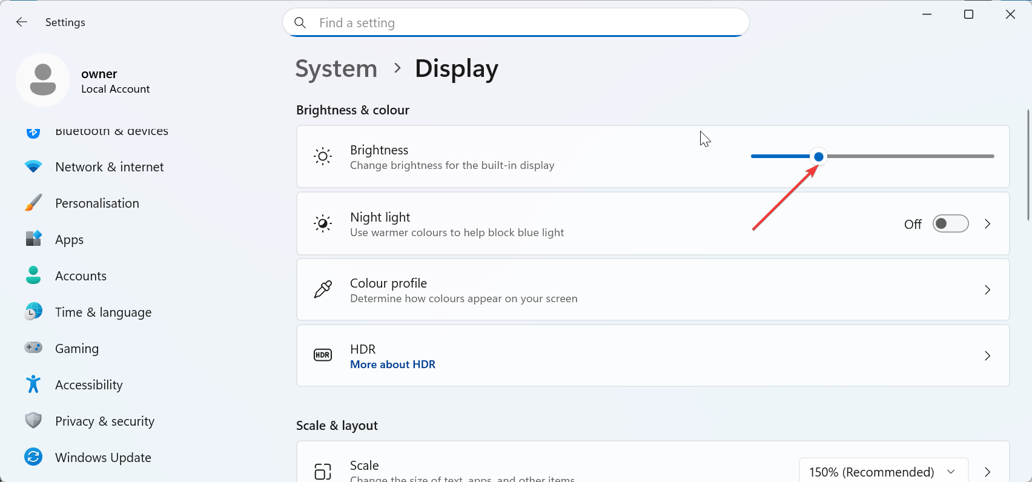Turn on the Night light toggle
Screen dimensions: 1032x482
click(x=950, y=224)
